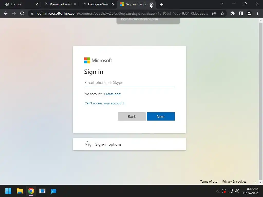Screen dimensions: 263x197
Task: Open the Extensions puzzle icon
Action: [233, 13]
